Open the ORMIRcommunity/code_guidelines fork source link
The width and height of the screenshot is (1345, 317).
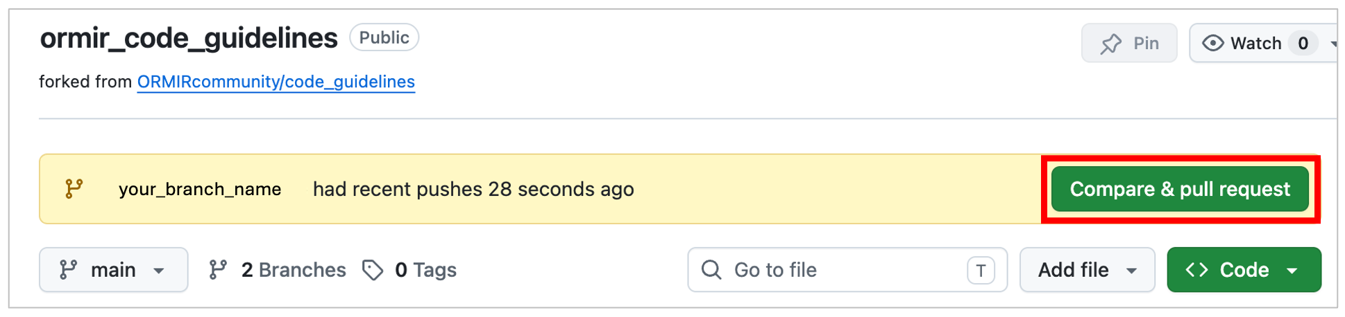tap(276, 82)
